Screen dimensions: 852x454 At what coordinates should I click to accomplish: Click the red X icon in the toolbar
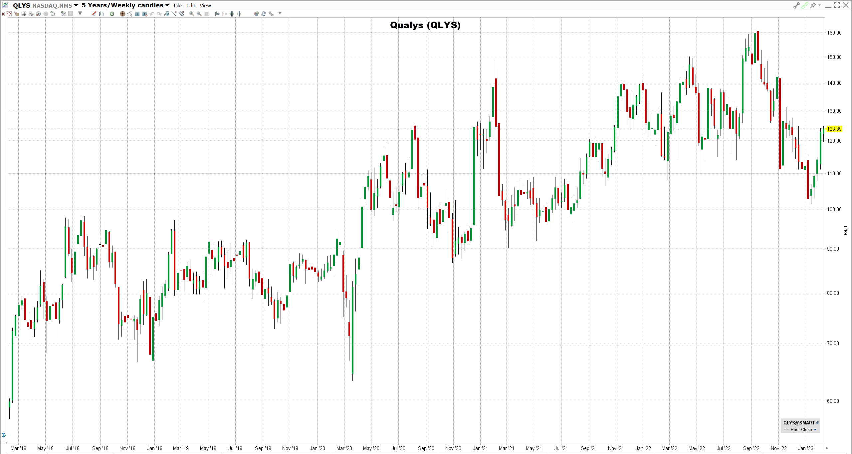point(3,14)
